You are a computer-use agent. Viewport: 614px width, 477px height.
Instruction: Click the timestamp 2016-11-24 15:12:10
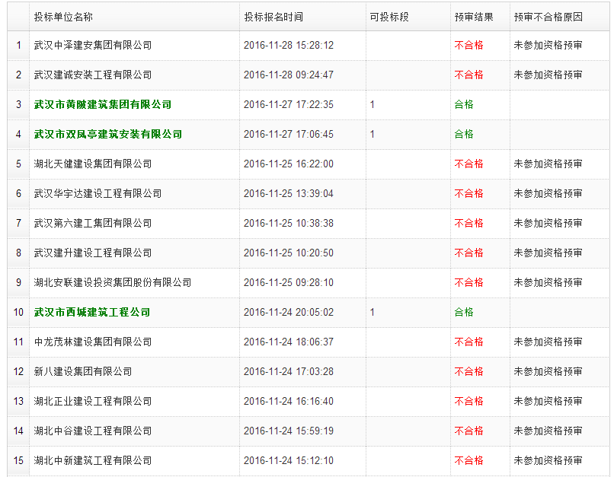[x=289, y=460]
